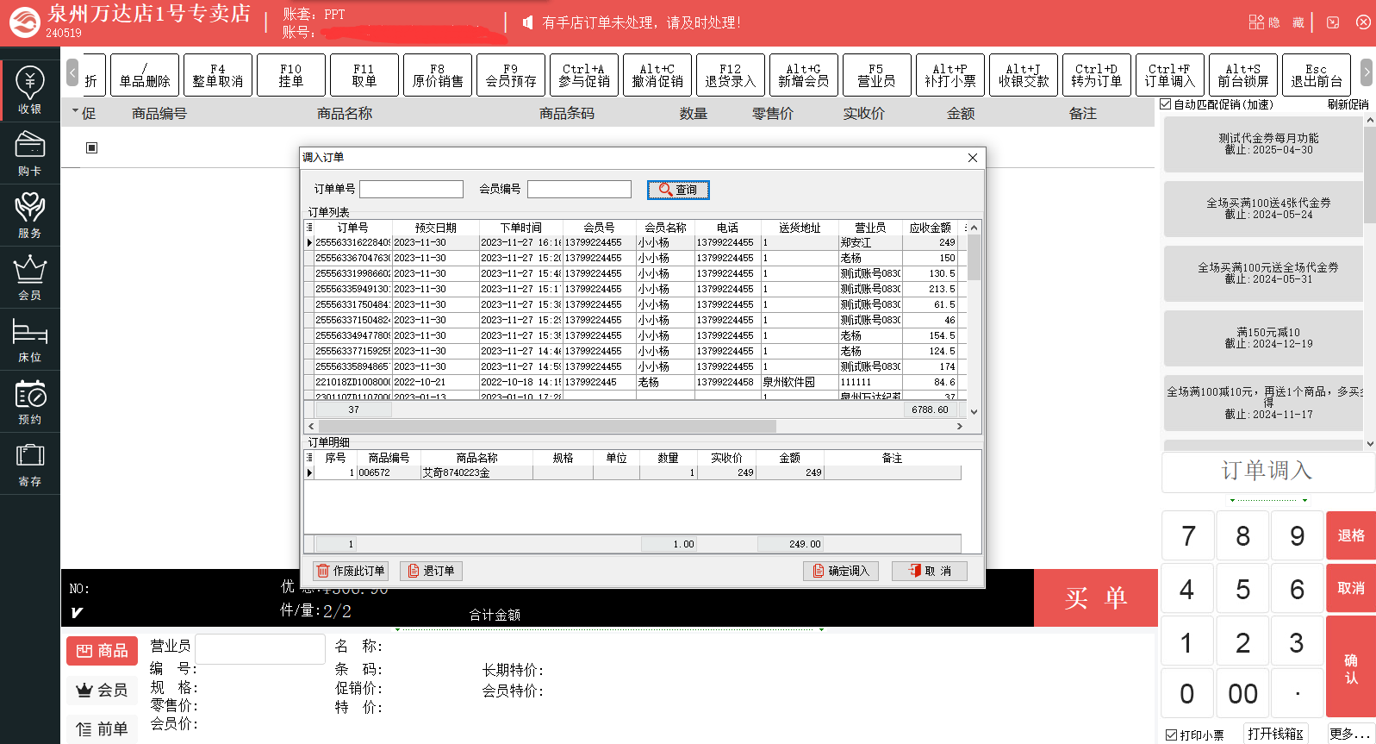Open order list column chooser icon
Viewport: 1376px width, 744px height.
coord(309,228)
